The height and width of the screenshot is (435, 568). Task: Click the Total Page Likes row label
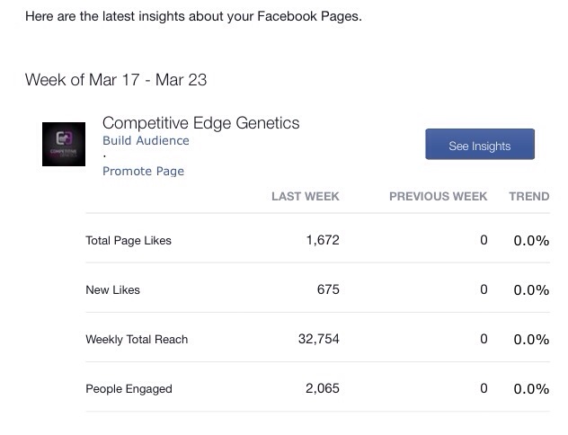click(x=129, y=241)
